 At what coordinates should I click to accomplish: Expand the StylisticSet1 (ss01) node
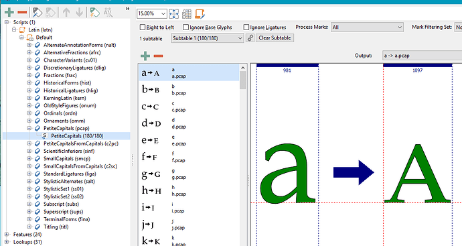[x=29, y=189]
